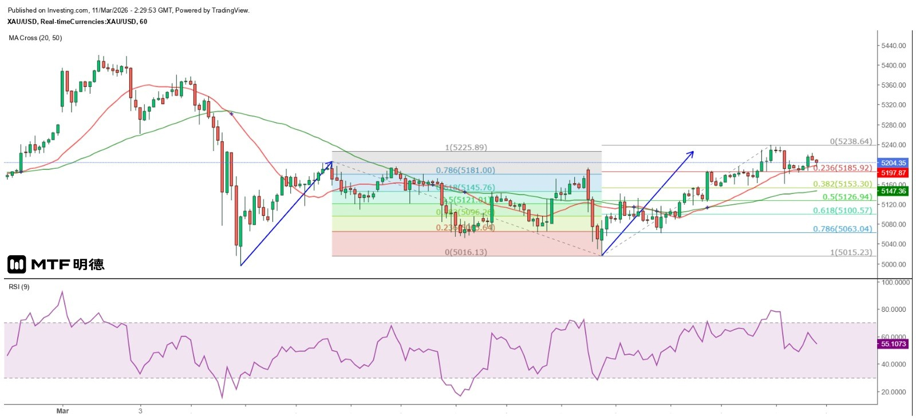Select the red 5197.87 moving average tag
916x420 pixels.
893,173
